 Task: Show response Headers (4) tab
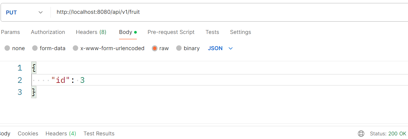pyautogui.click(x=61, y=134)
